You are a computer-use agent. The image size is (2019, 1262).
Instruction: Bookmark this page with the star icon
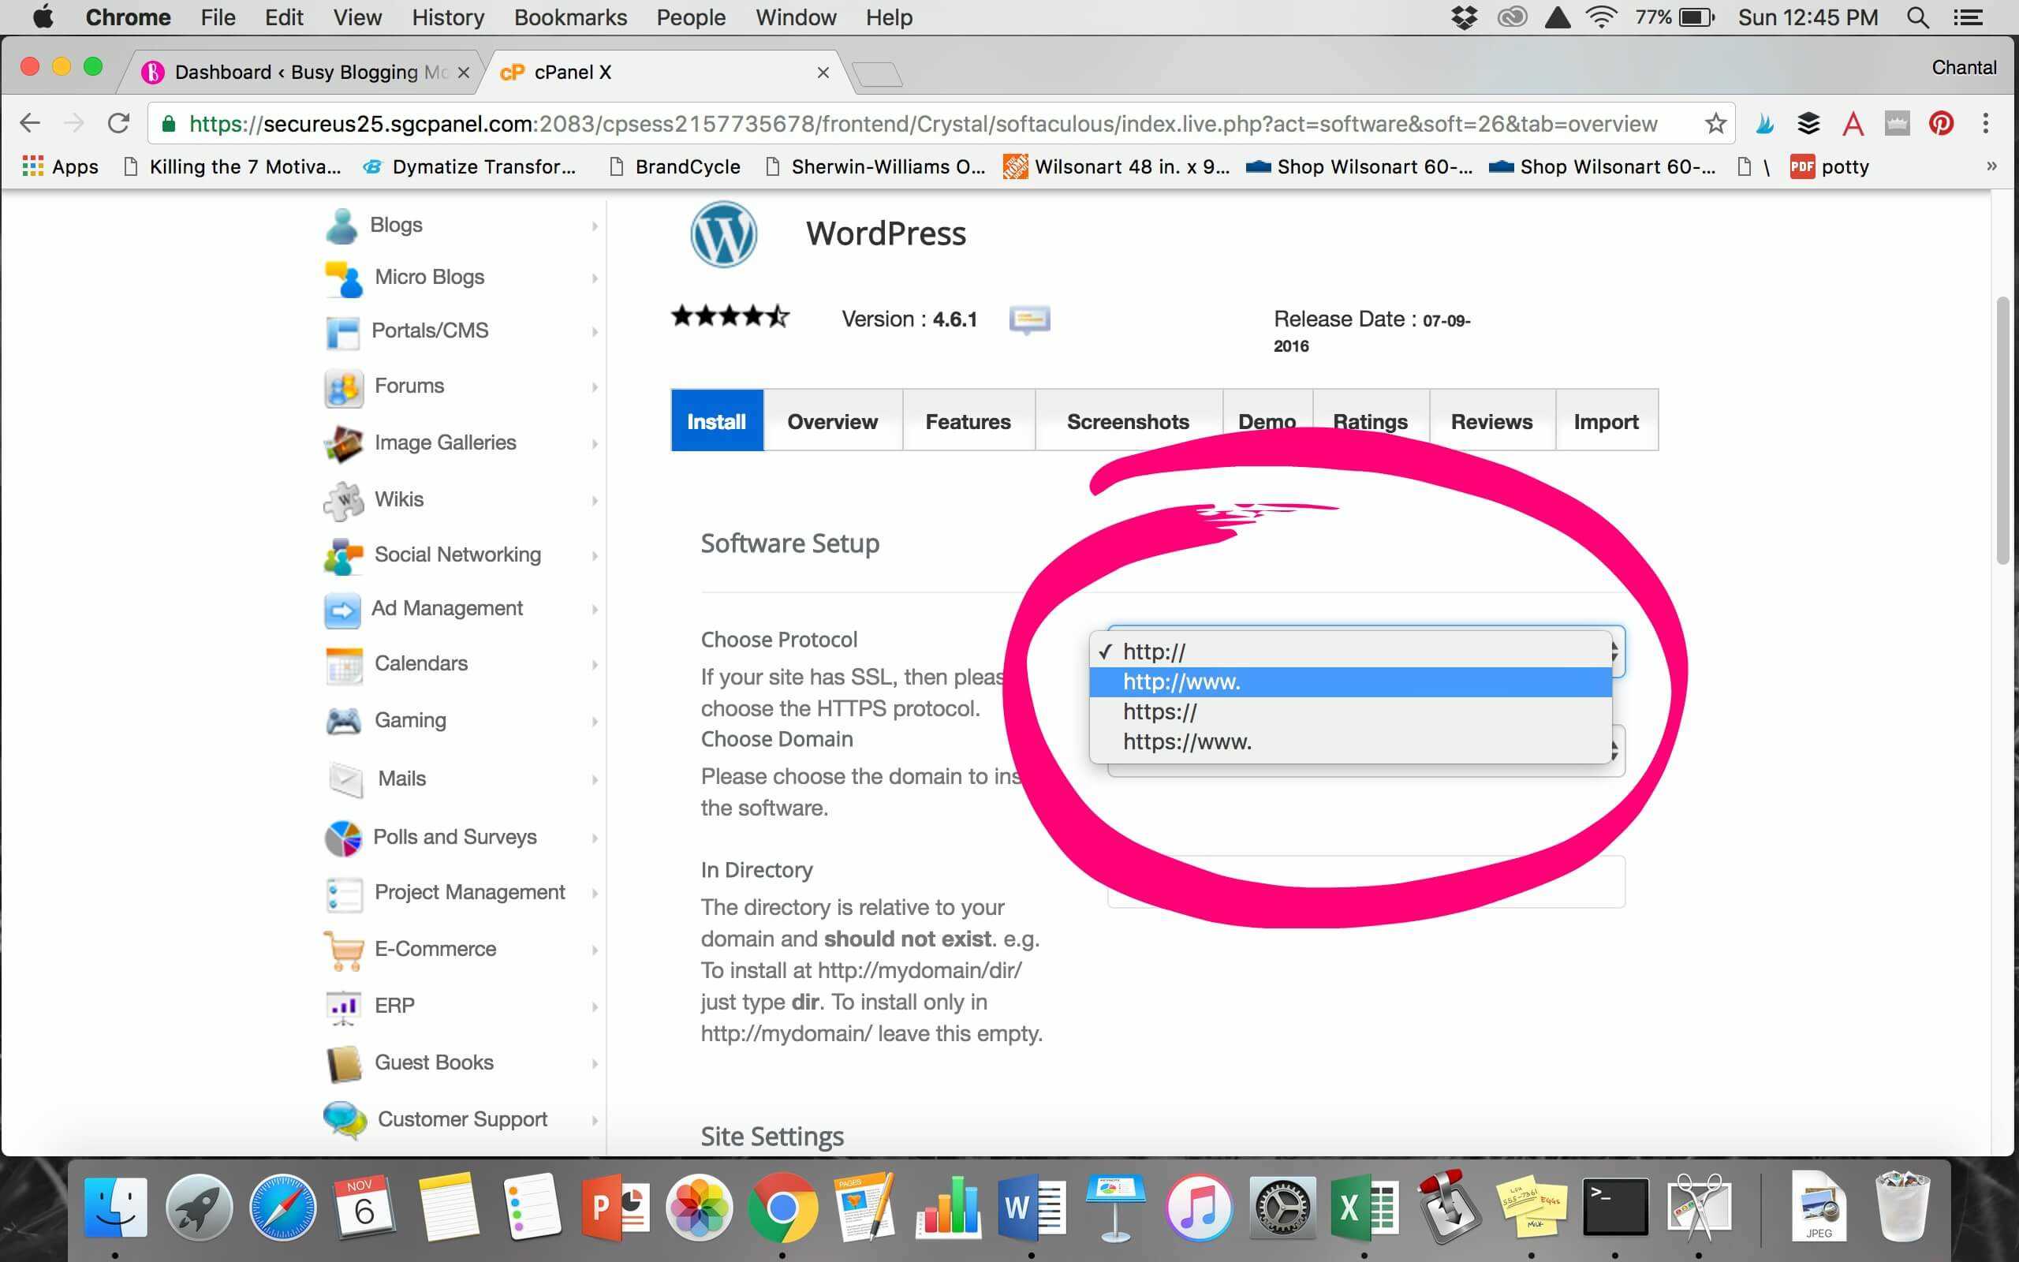pyautogui.click(x=1715, y=124)
